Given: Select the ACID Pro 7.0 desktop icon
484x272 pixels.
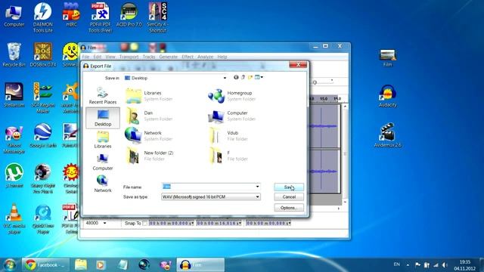Looking at the screenshot, I should (129, 15).
